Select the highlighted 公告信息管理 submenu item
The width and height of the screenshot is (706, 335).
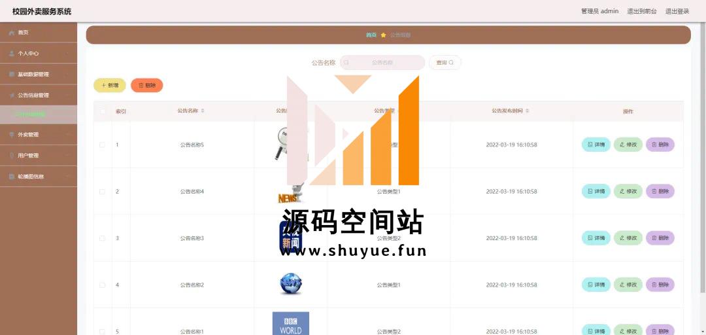(39, 115)
